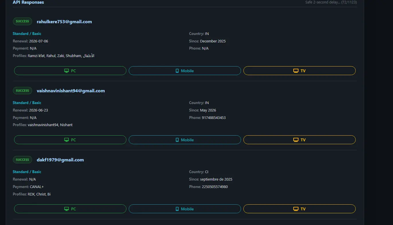Click the Mobile phone icon under dakf1979
The image size is (393, 225).
pyautogui.click(x=177, y=209)
